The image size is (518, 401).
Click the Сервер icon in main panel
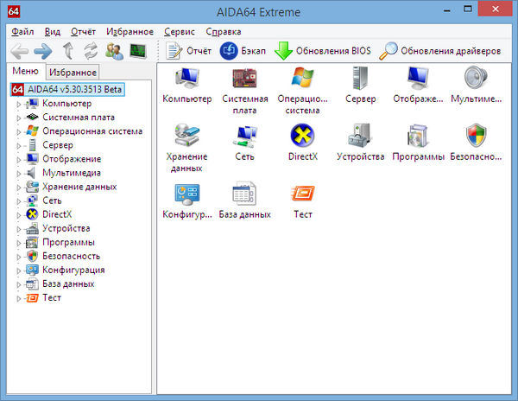point(360,80)
